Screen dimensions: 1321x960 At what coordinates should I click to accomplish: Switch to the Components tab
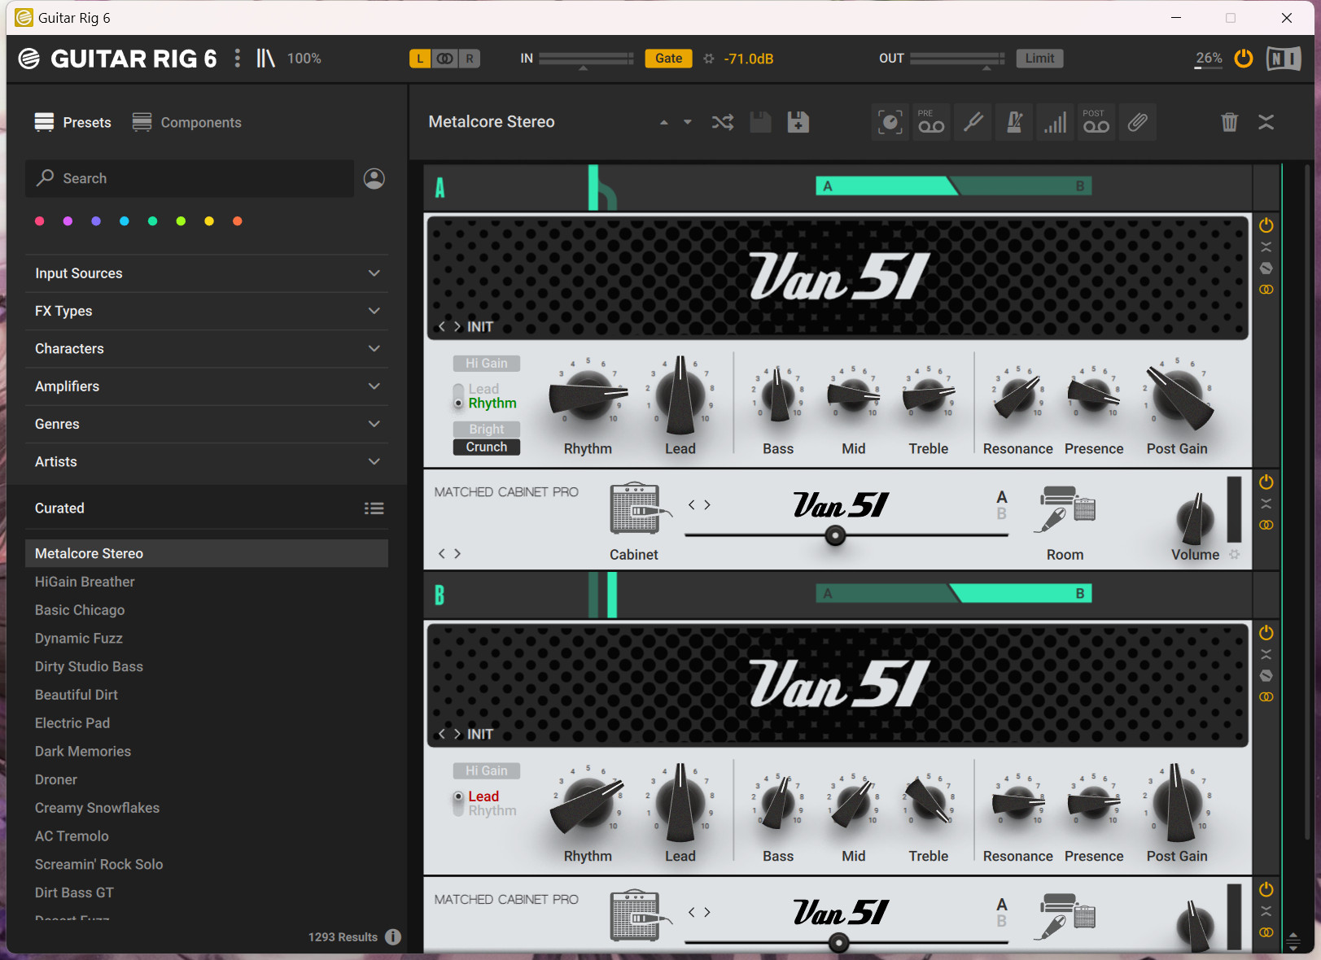[187, 122]
